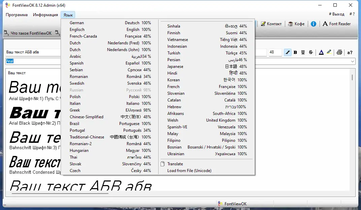Screen dimensions: 361x210
Task: Pick Serbian Српски language
Action: click(110, 70)
